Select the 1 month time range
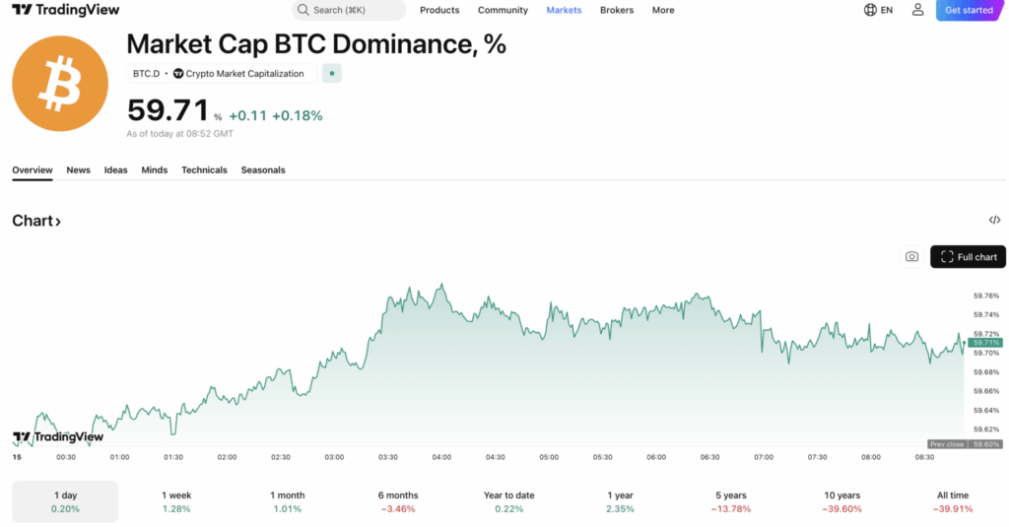 point(287,502)
